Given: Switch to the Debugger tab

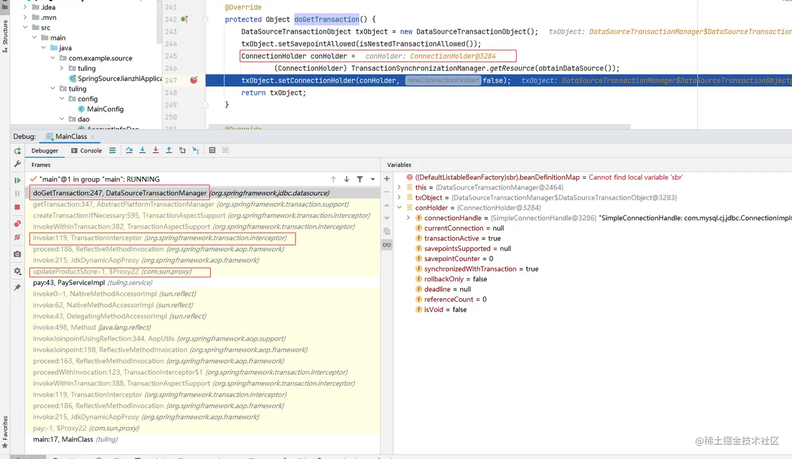Looking at the screenshot, I should (45, 150).
